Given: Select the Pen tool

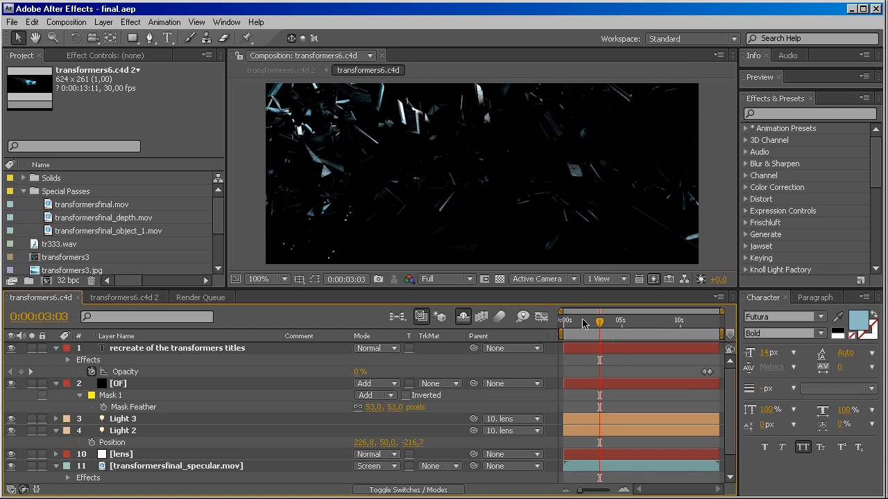Looking at the screenshot, I should [x=151, y=38].
